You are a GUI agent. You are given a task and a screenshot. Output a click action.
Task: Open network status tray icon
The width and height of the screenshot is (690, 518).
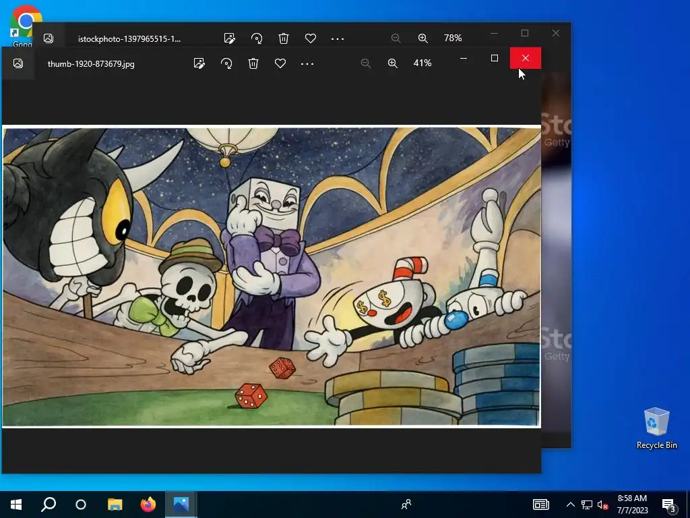tap(587, 505)
